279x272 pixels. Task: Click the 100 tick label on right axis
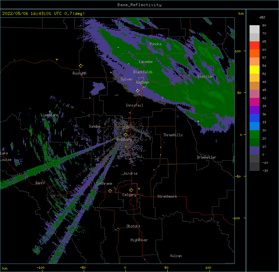tap(238, 51)
